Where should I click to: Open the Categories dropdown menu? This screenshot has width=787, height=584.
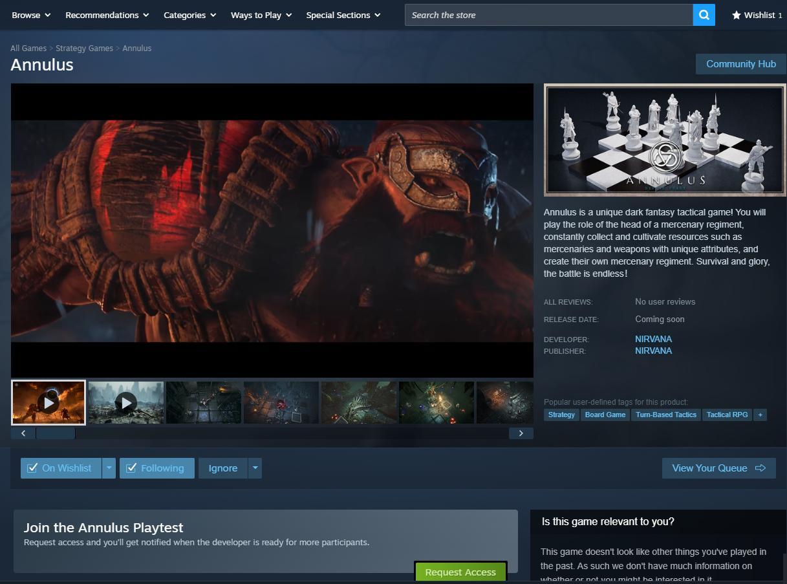(x=189, y=15)
